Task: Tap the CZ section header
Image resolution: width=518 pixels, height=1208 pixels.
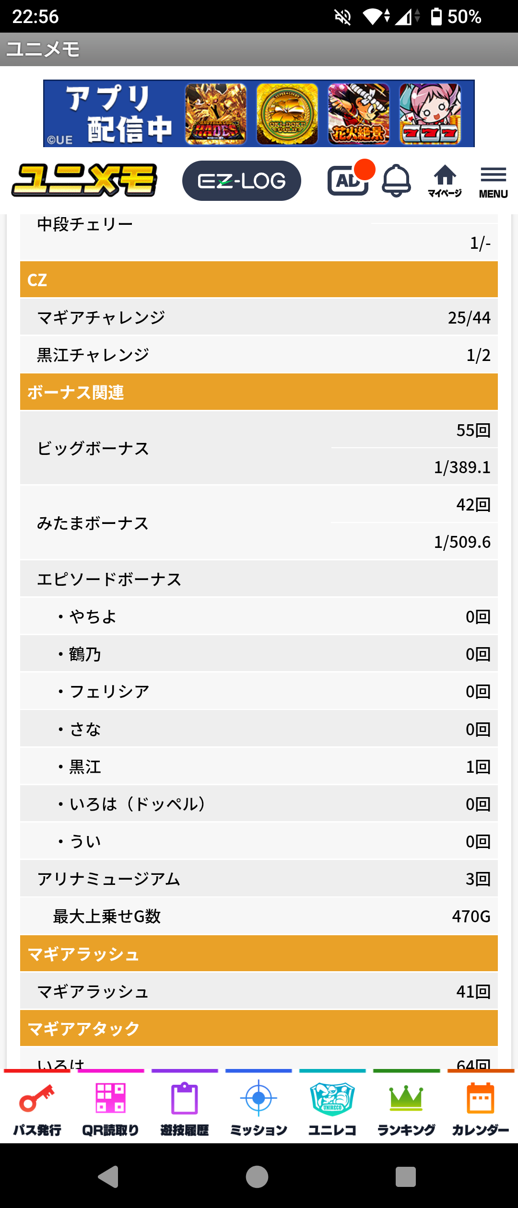Action: (259, 280)
